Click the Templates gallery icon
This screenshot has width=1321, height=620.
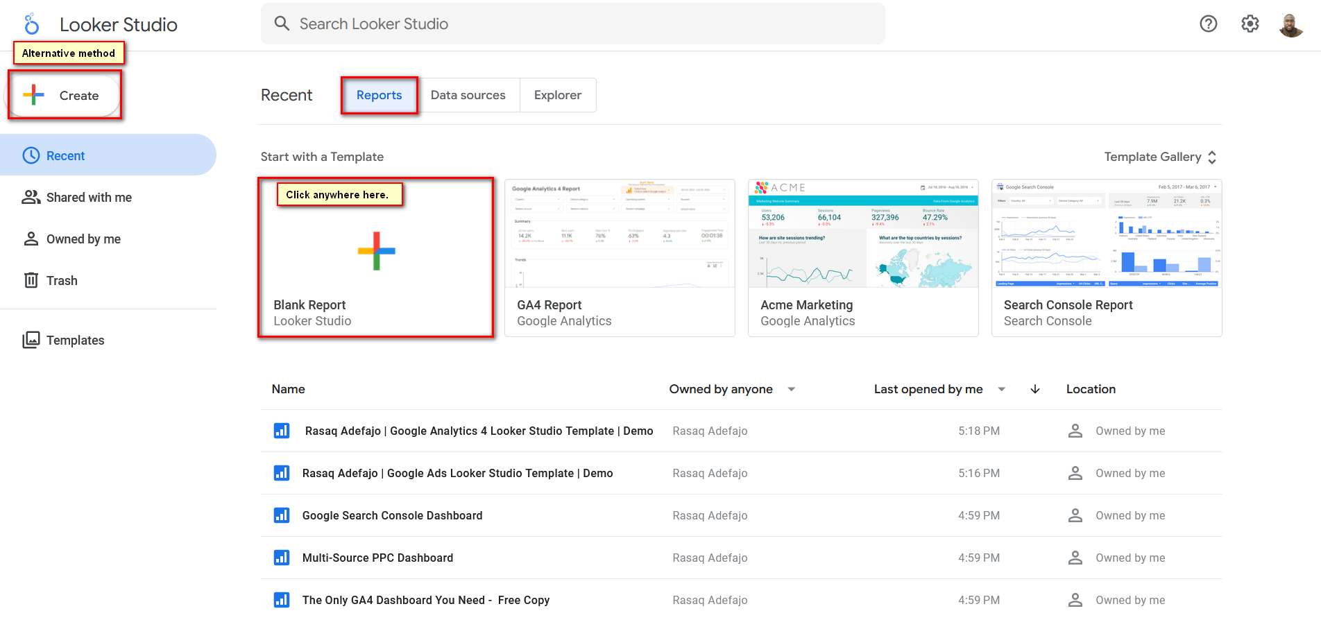coord(31,340)
